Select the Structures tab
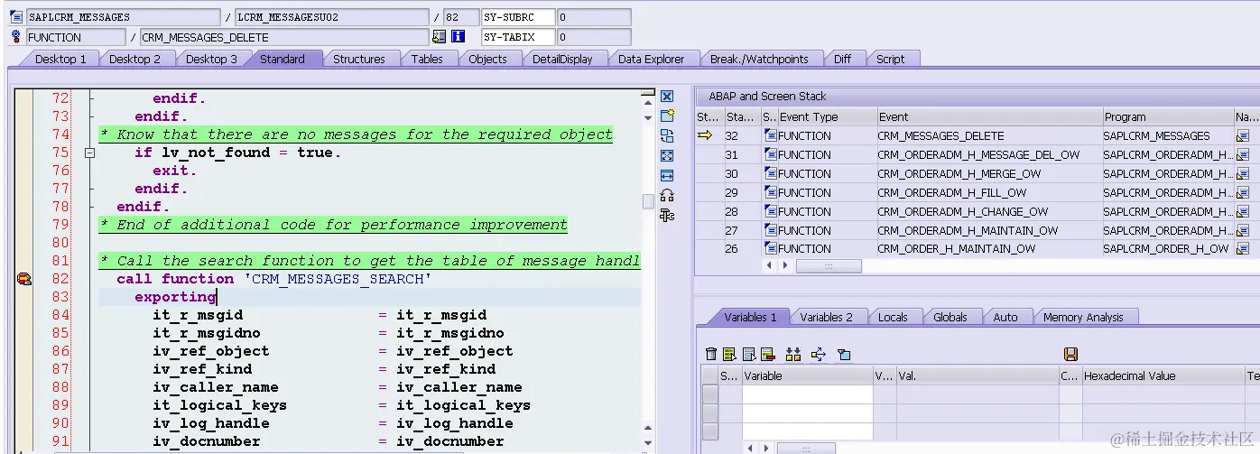 click(x=358, y=59)
